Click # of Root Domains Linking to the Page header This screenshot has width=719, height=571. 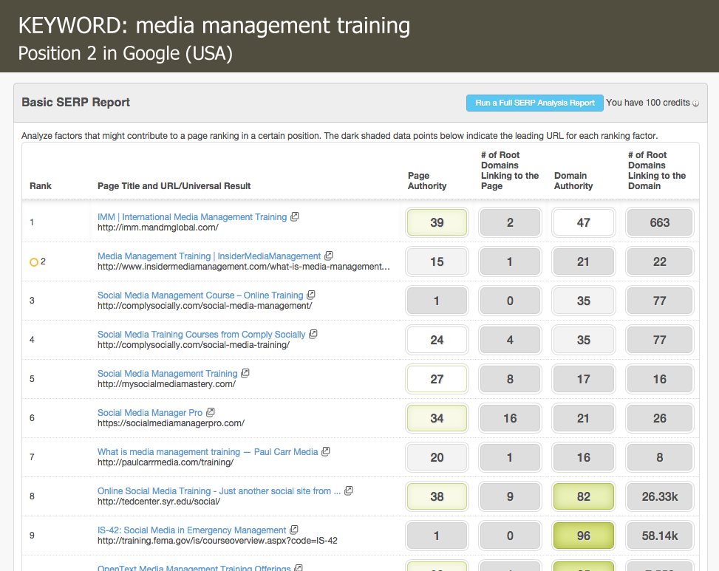509,171
